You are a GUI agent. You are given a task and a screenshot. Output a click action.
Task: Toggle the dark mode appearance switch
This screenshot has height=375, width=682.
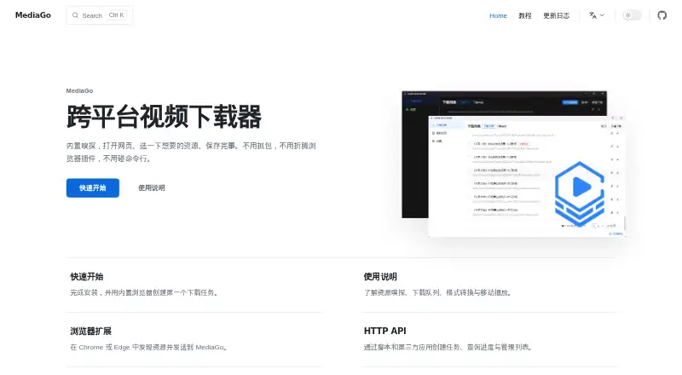tap(632, 15)
